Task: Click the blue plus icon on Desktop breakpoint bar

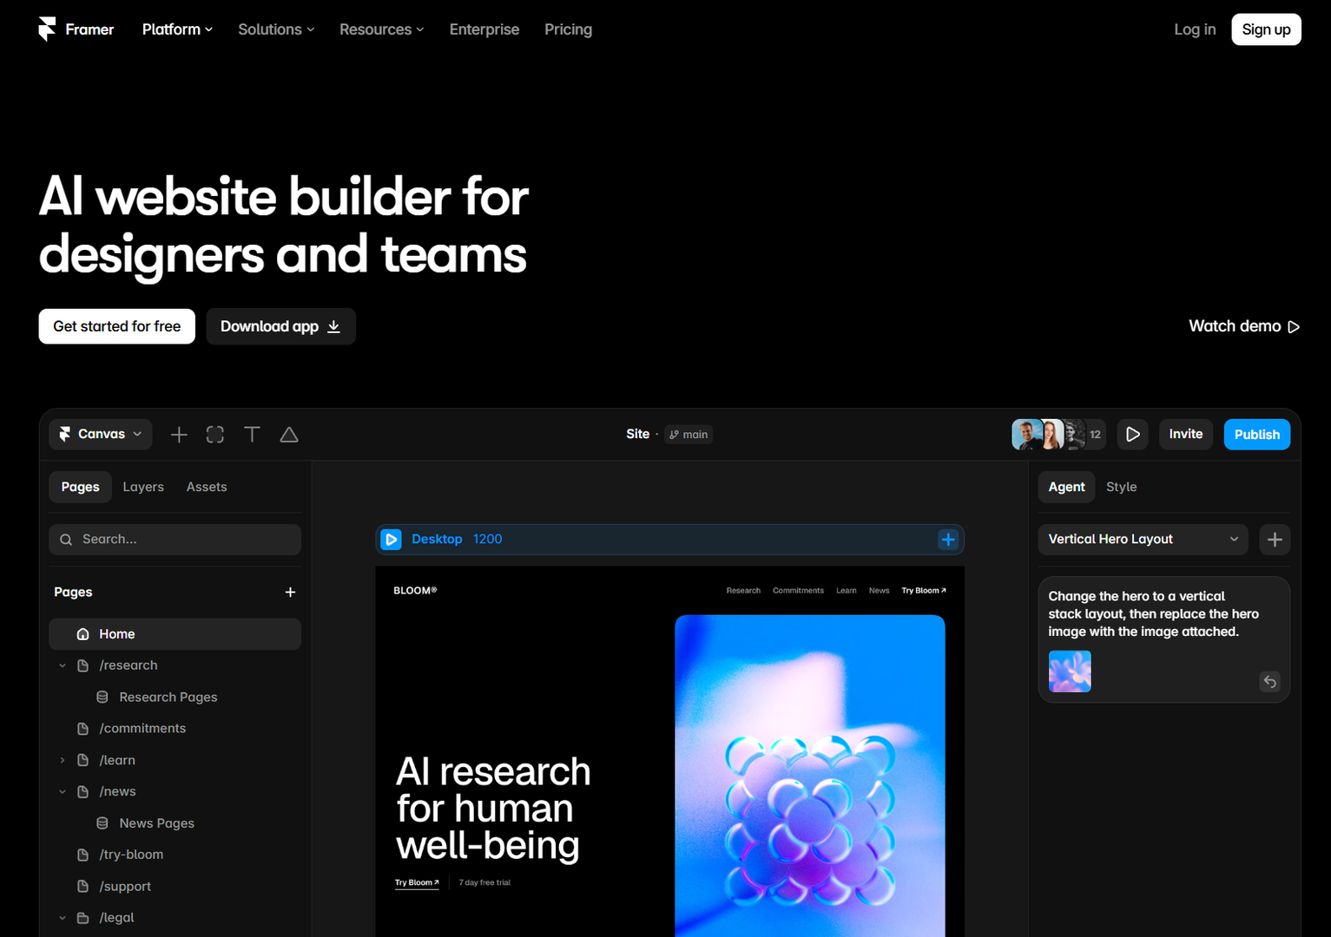Action: (x=948, y=540)
